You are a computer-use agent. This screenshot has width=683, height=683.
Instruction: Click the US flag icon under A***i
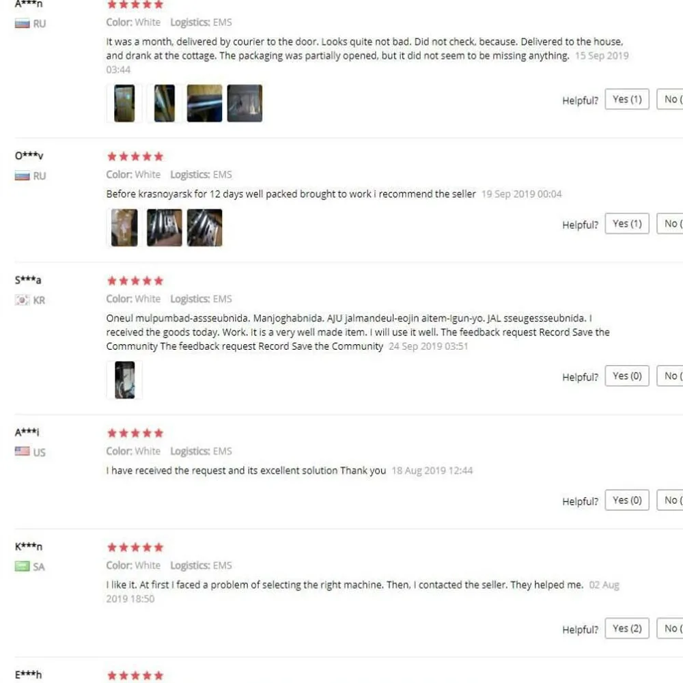coord(23,451)
